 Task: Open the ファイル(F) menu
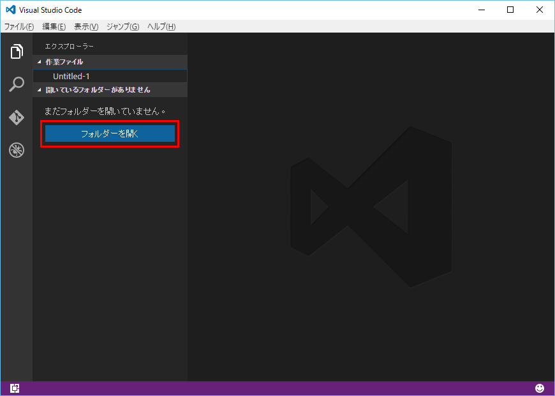[x=19, y=27]
